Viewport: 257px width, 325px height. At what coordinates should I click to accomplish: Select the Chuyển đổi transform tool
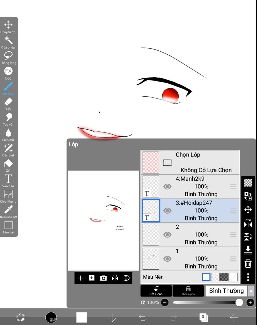click(8, 27)
